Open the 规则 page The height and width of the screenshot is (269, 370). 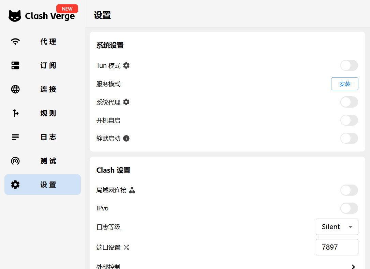[x=43, y=113]
